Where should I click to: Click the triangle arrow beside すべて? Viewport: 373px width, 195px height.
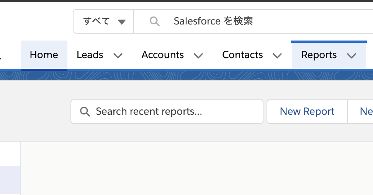(x=122, y=22)
